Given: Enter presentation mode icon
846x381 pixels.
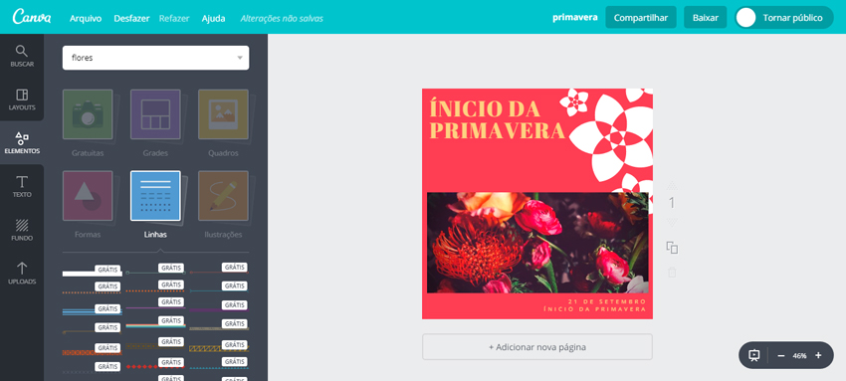Looking at the screenshot, I should [754, 355].
